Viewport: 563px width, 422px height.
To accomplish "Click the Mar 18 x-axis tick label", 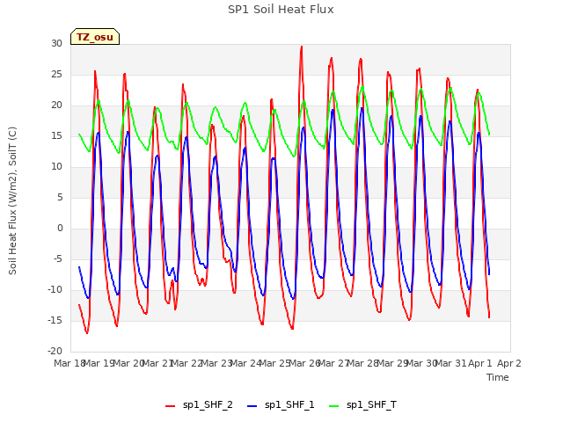I will point(69,363).
